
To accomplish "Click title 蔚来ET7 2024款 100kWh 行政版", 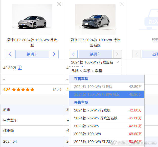I will click(x=32, y=42).
